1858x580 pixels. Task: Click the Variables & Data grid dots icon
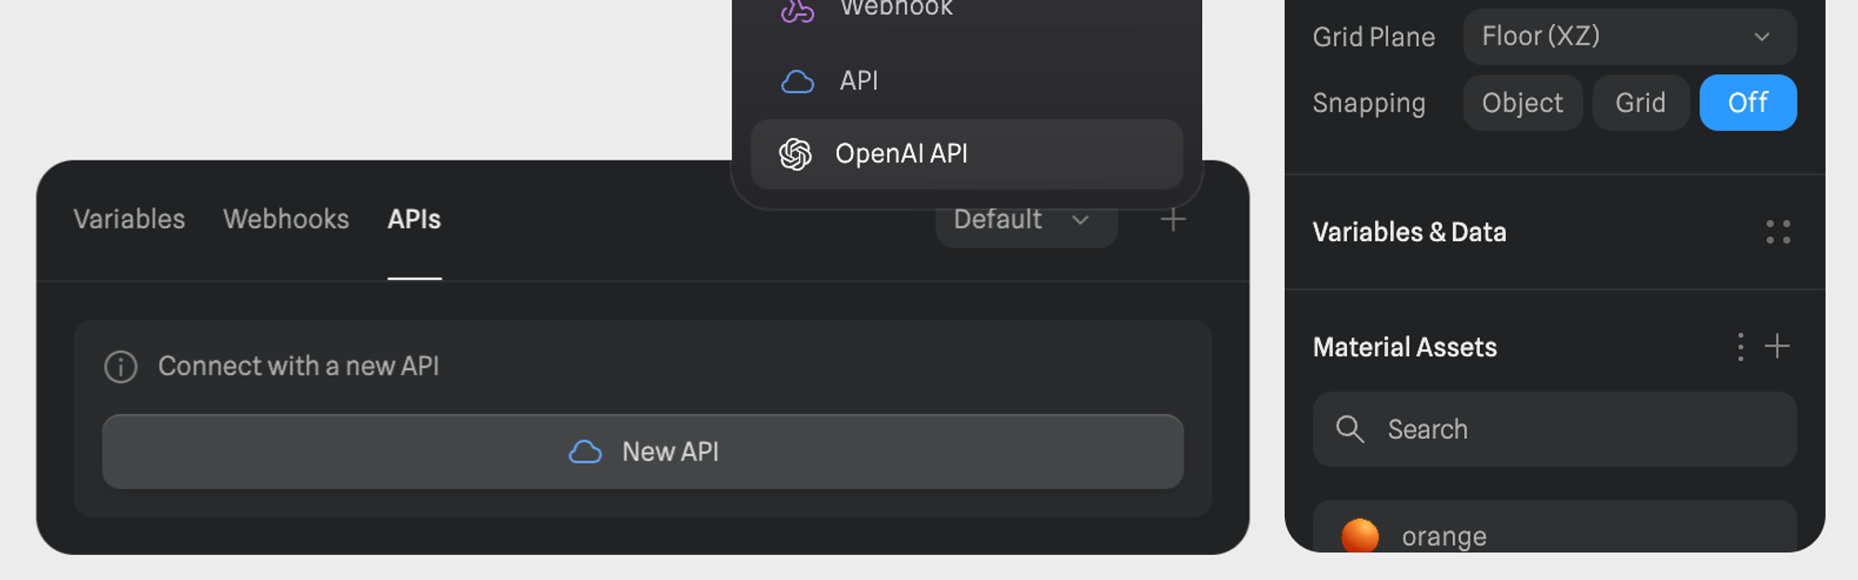pyautogui.click(x=1777, y=232)
